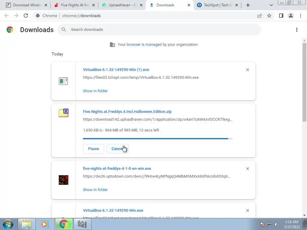The height and width of the screenshot is (230, 307).
Task: Click the search magnifier icon
Action: [64, 30]
